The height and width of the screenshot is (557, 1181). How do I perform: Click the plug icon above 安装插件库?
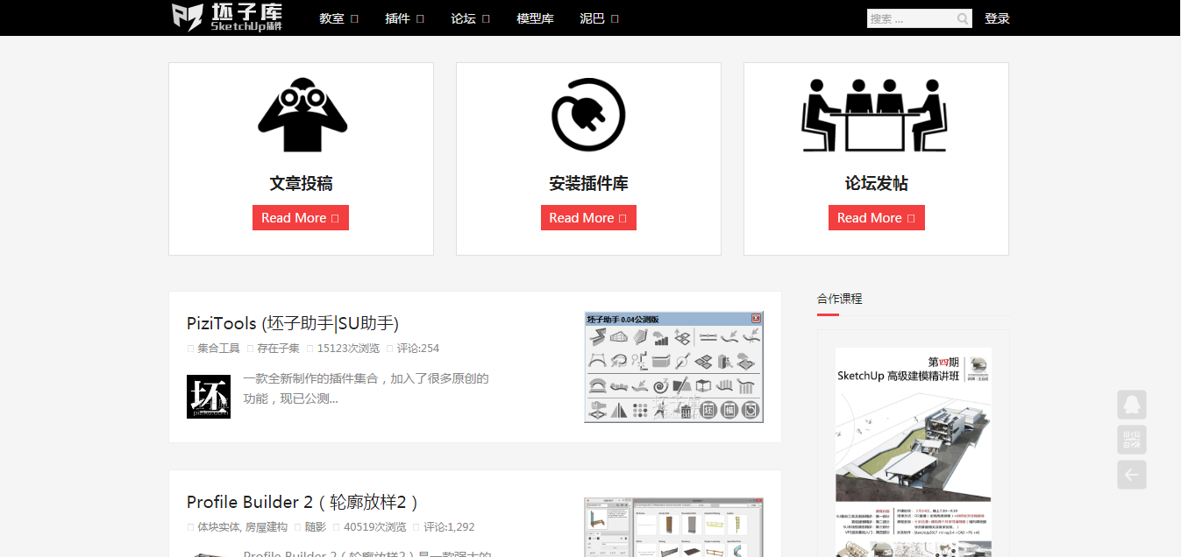tap(588, 116)
